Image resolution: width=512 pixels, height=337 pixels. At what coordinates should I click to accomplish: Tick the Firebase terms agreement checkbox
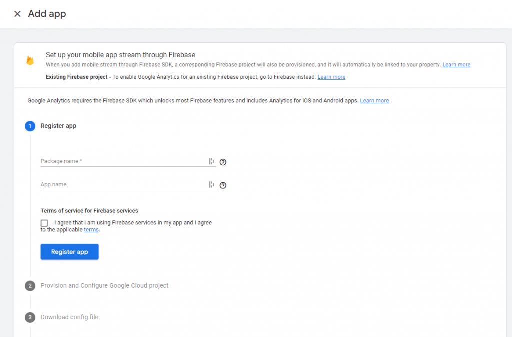pyautogui.click(x=44, y=223)
